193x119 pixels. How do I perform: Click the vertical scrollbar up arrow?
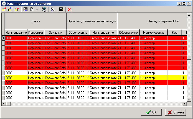[x=189, y=15]
